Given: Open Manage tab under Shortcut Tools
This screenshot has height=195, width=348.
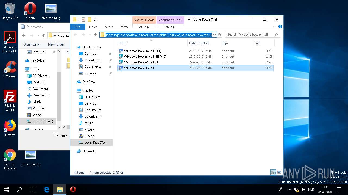Looking at the screenshot, I should [x=144, y=27].
